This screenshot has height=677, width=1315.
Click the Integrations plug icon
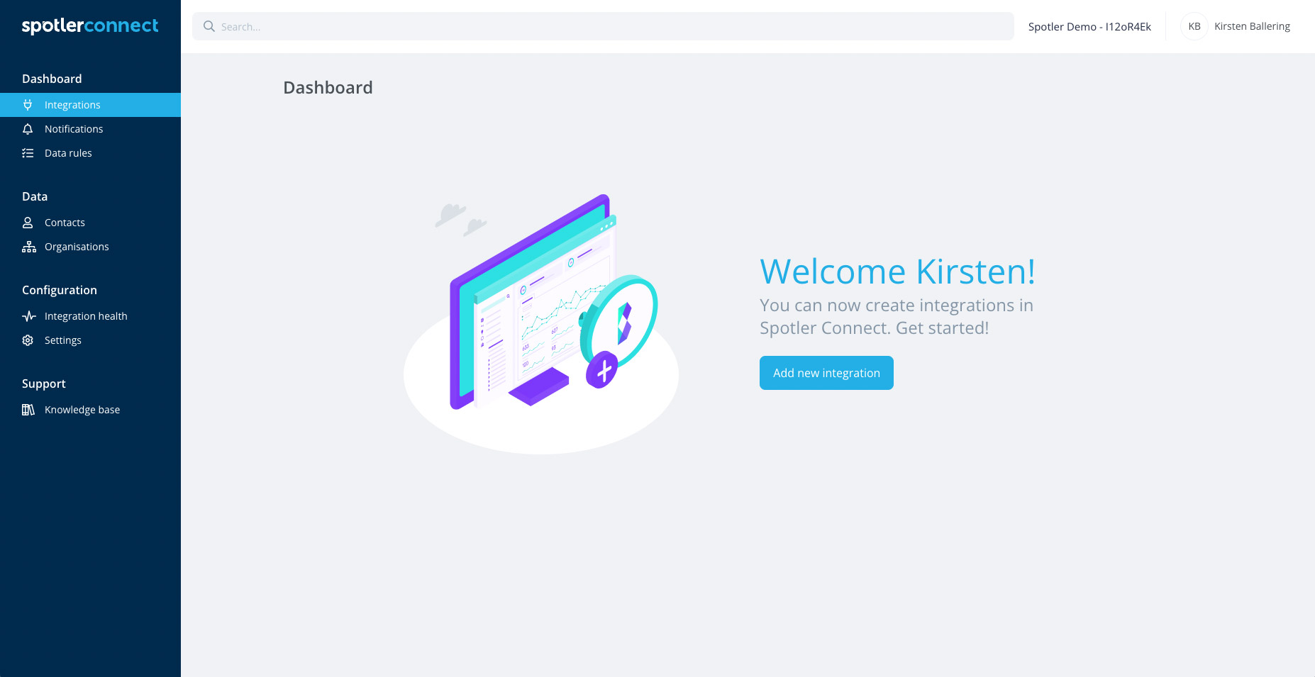tap(28, 105)
